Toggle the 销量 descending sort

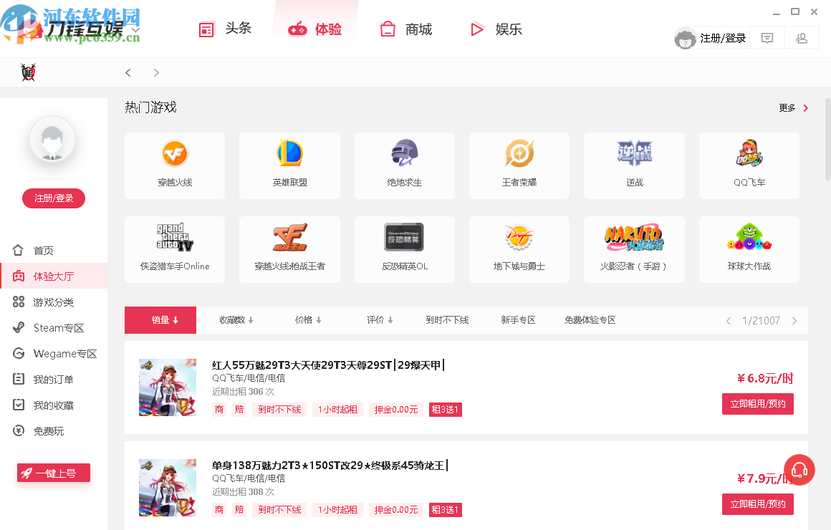[160, 320]
